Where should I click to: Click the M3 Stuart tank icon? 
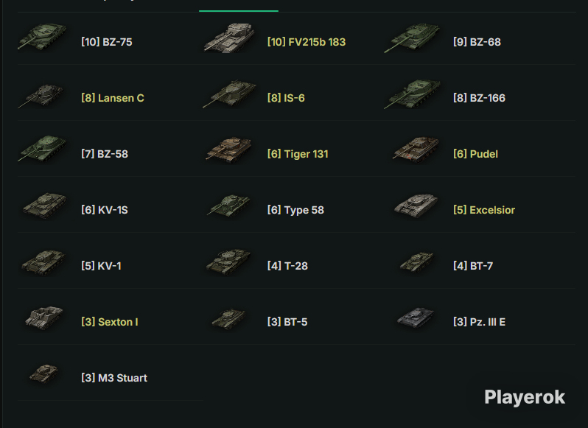click(x=44, y=373)
